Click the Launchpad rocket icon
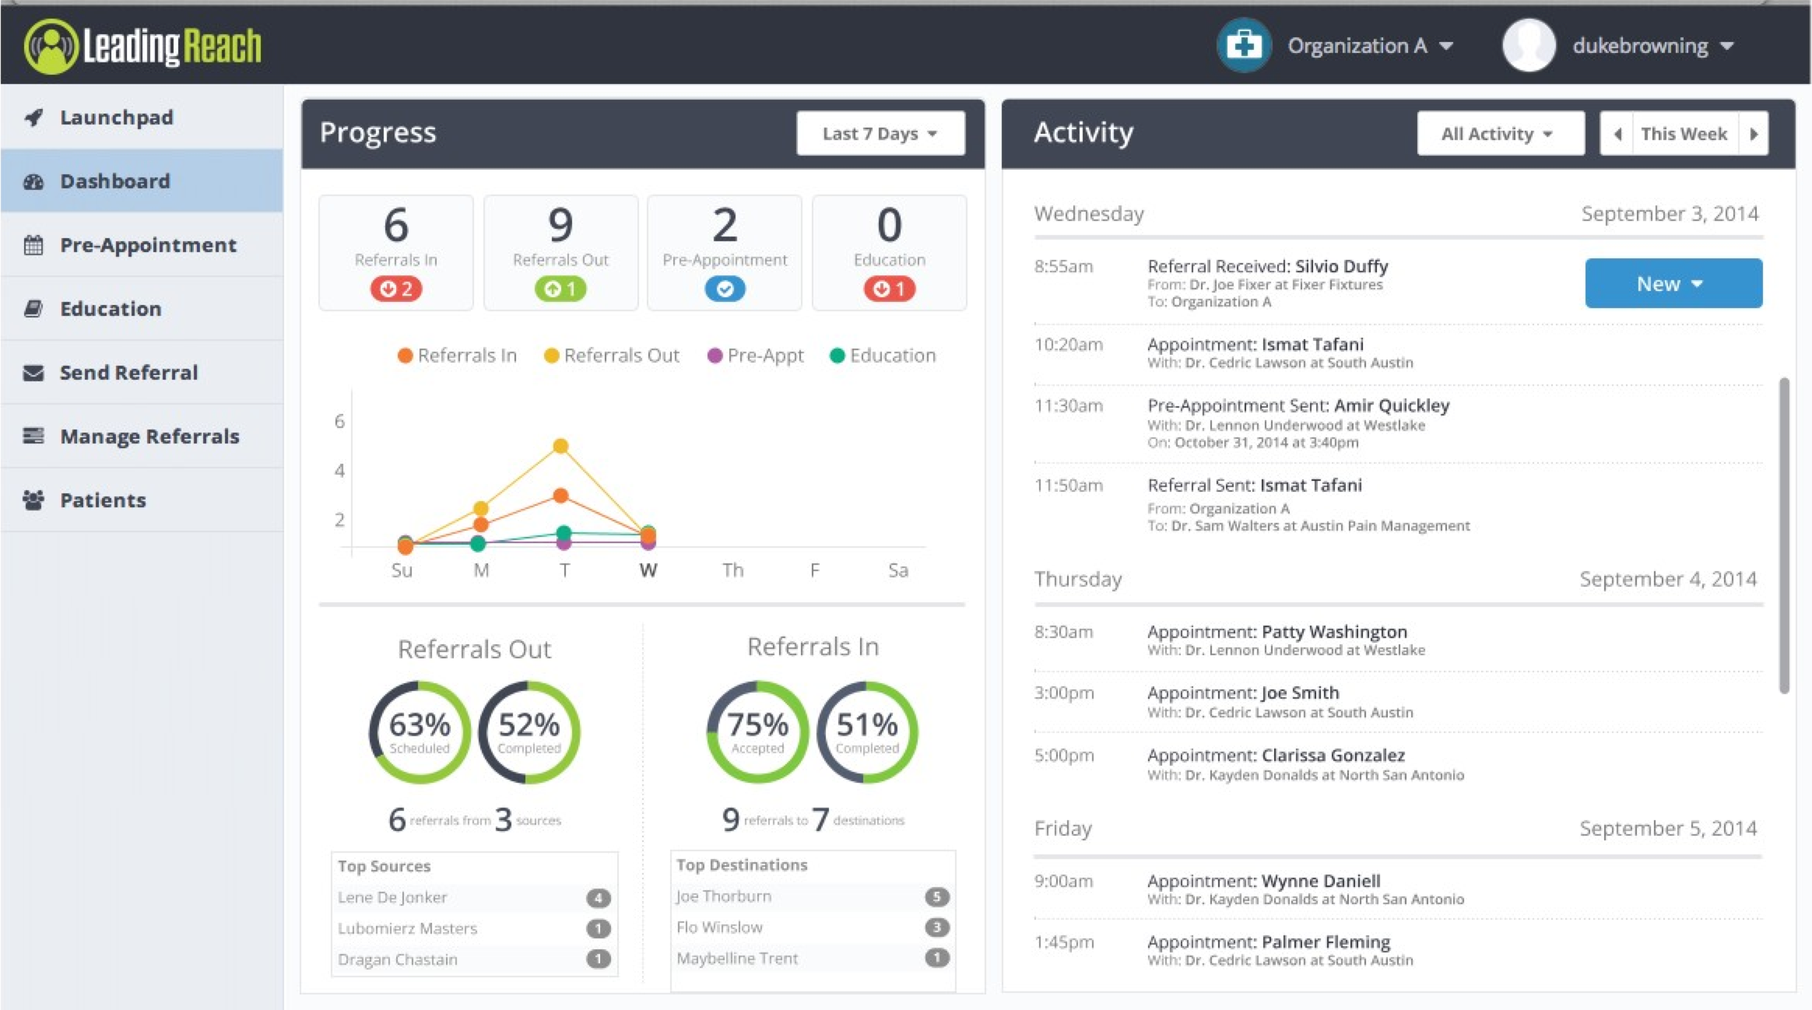 click(x=33, y=117)
